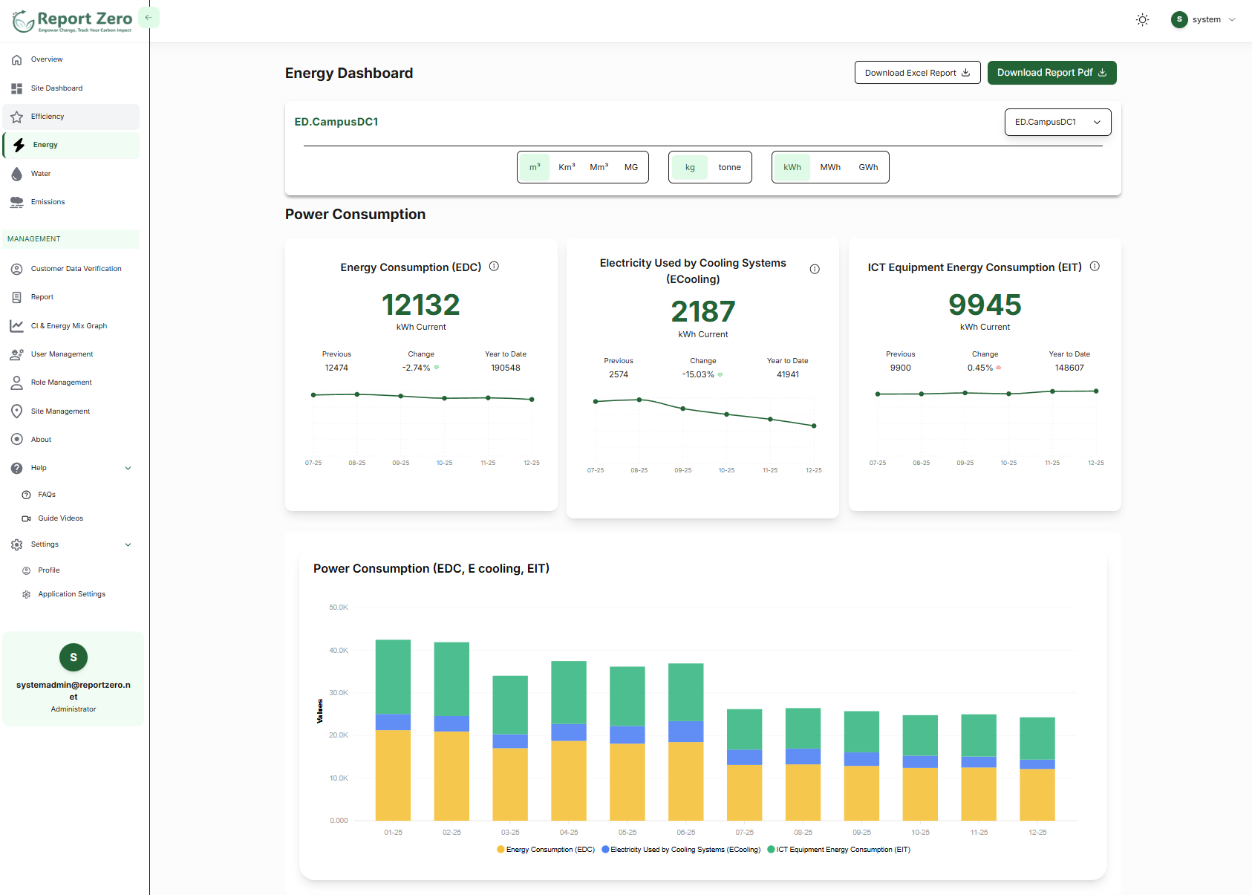The image size is (1252, 895).
Task: Open Profile settings link
Action: (x=49, y=570)
